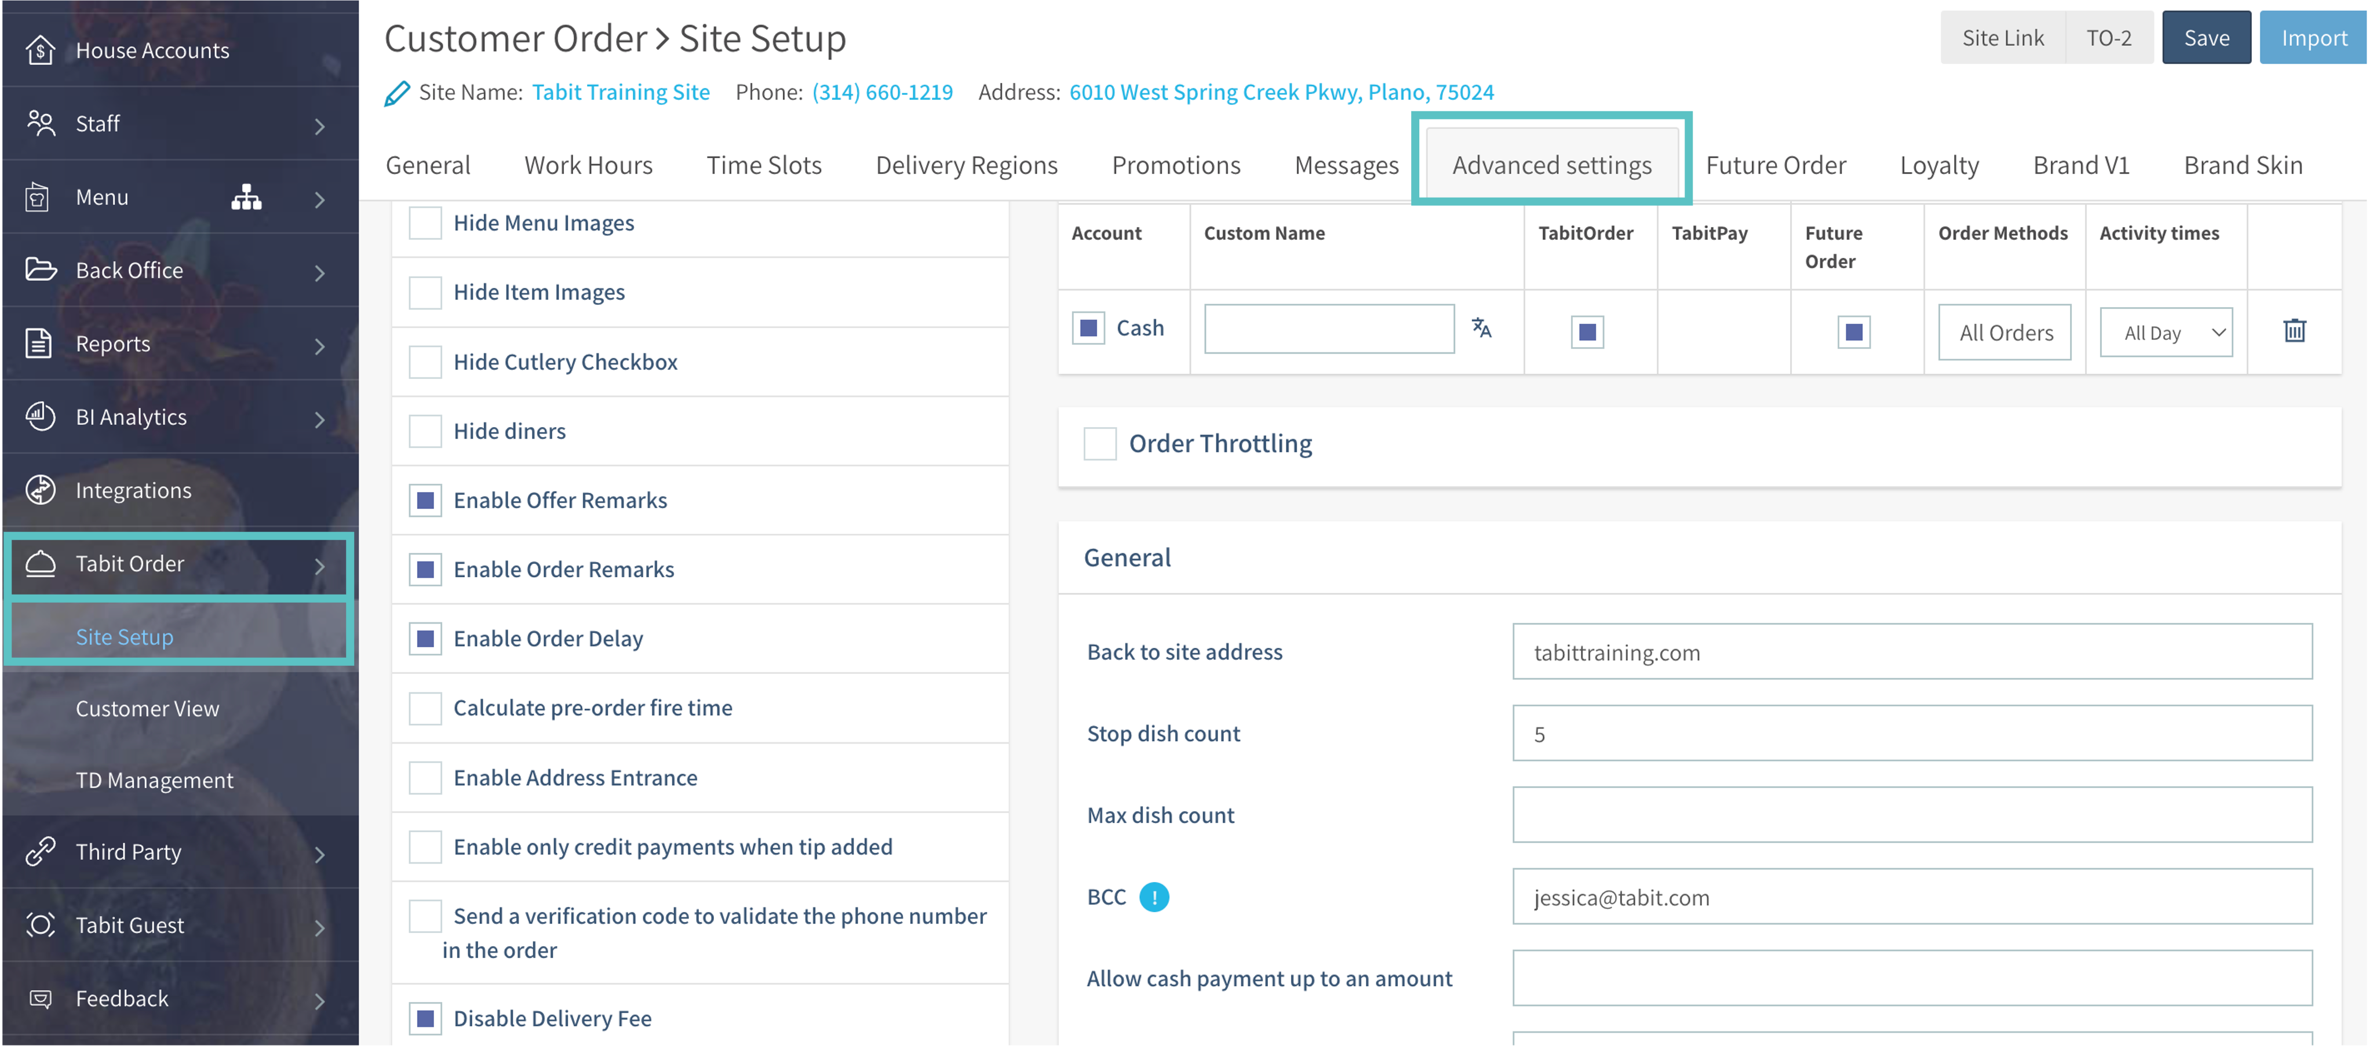Open the Customer View sidebar link
This screenshot has width=2369, height=1046.
click(147, 709)
